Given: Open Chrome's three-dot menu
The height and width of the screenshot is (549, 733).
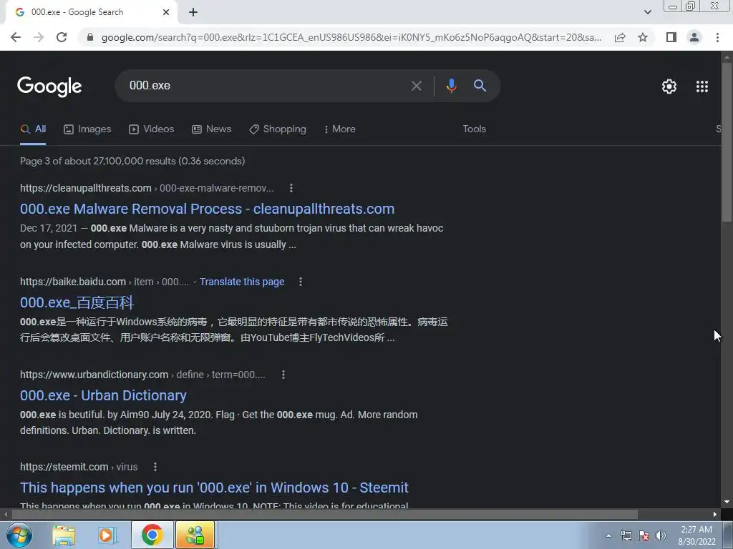Looking at the screenshot, I should (x=717, y=37).
